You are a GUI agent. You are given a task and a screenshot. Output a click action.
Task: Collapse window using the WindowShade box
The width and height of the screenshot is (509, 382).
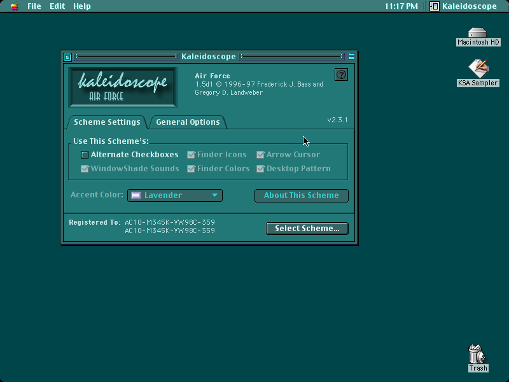(351, 57)
